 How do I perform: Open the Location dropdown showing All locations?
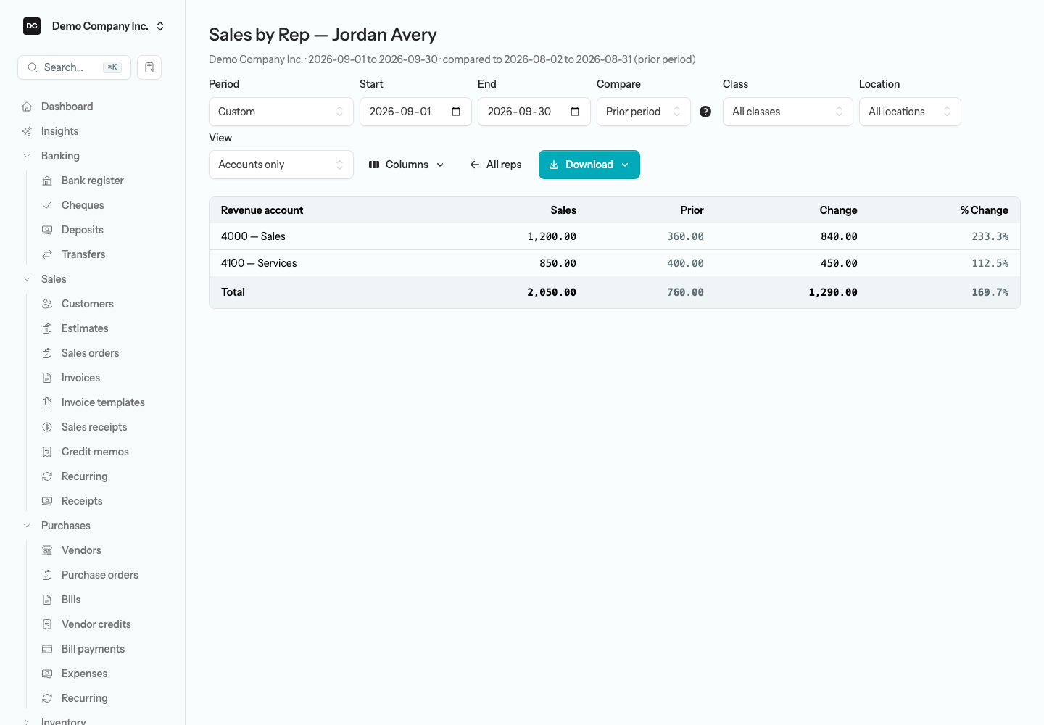[x=910, y=112]
